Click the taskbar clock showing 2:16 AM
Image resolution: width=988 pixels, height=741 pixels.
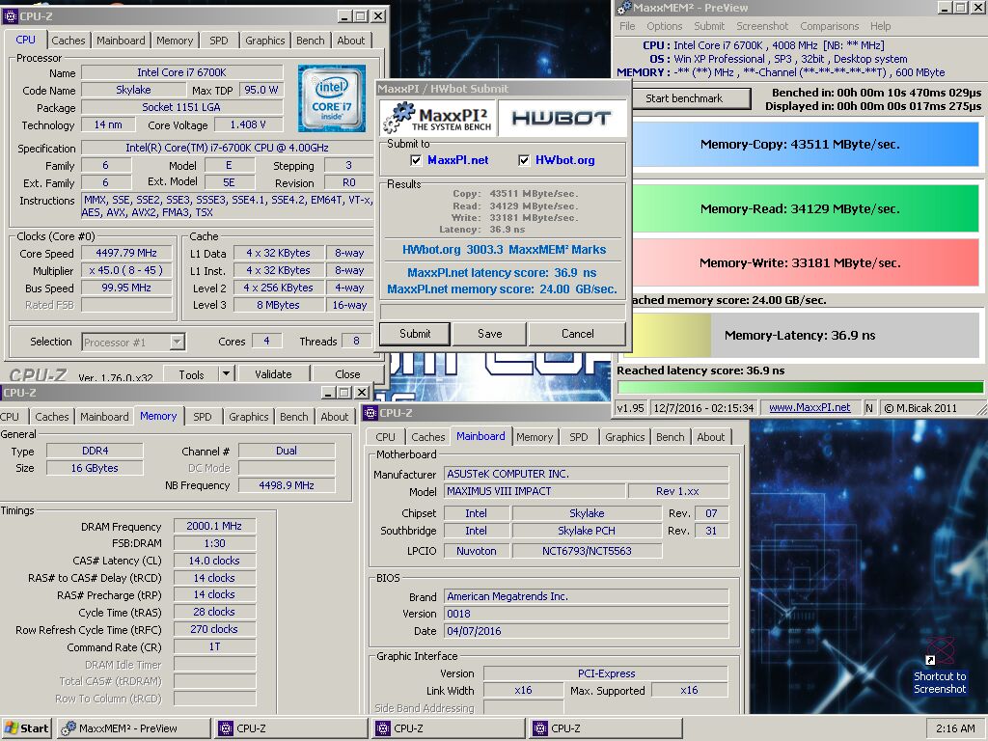955,728
